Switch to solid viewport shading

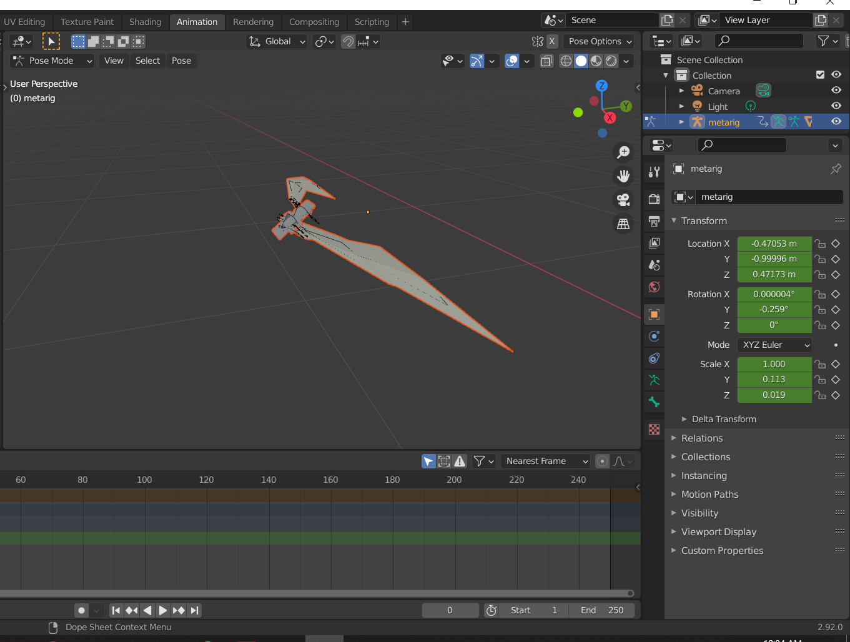click(581, 61)
